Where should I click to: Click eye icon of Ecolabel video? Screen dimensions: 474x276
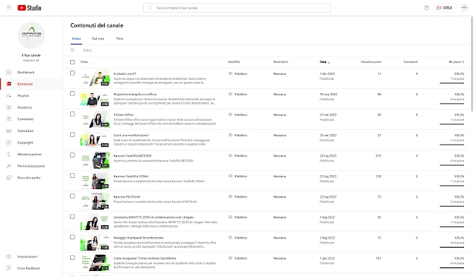pyautogui.click(x=231, y=73)
